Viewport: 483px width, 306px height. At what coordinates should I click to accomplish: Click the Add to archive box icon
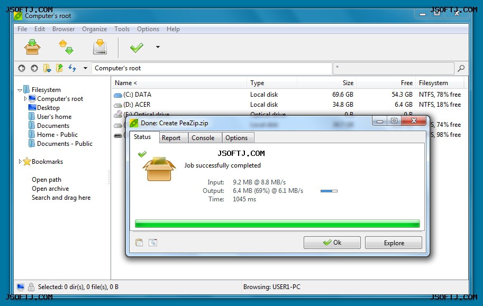coord(32,47)
